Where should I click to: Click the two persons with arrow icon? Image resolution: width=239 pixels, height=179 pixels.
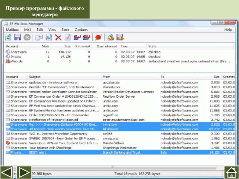[x=87, y=37]
